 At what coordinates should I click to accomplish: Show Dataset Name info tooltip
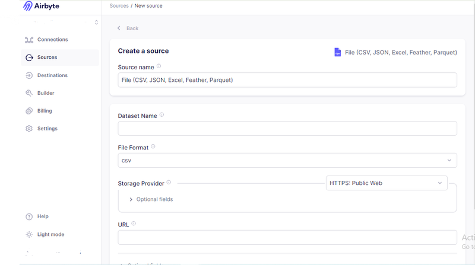coord(161,114)
